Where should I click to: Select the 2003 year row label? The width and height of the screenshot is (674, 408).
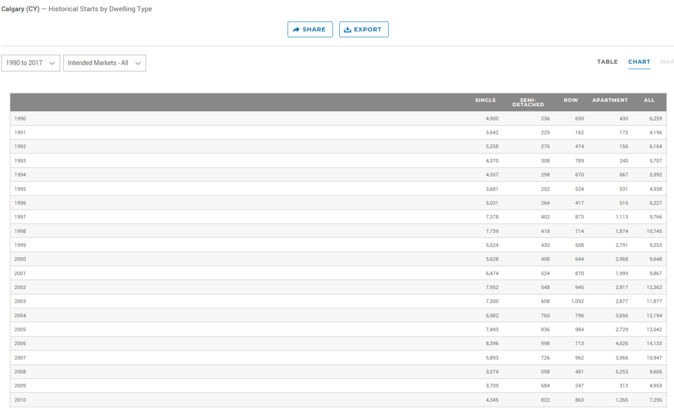tap(20, 301)
